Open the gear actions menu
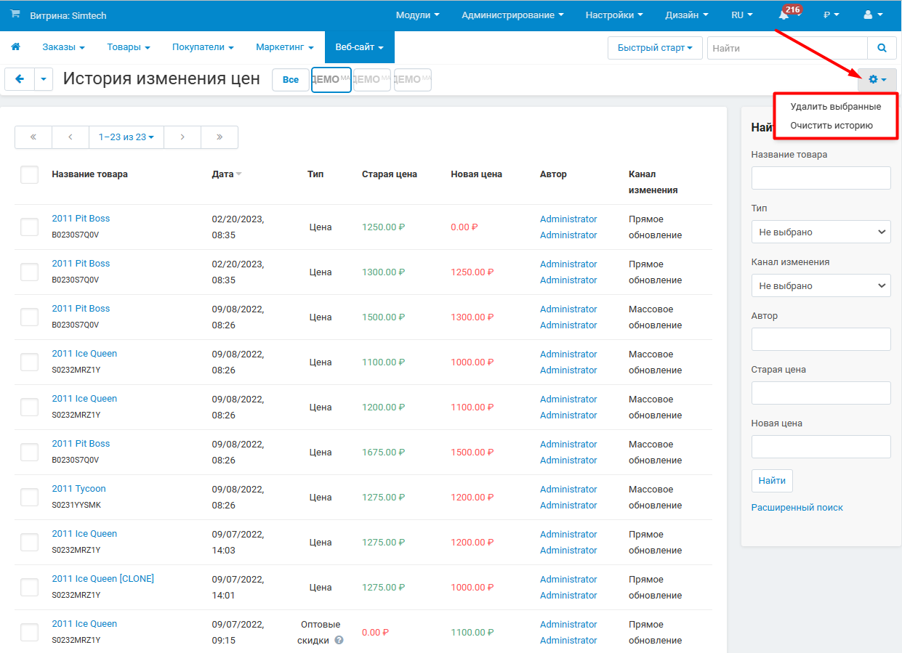The height and width of the screenshot is (653, 902). (x=877, y=80)
